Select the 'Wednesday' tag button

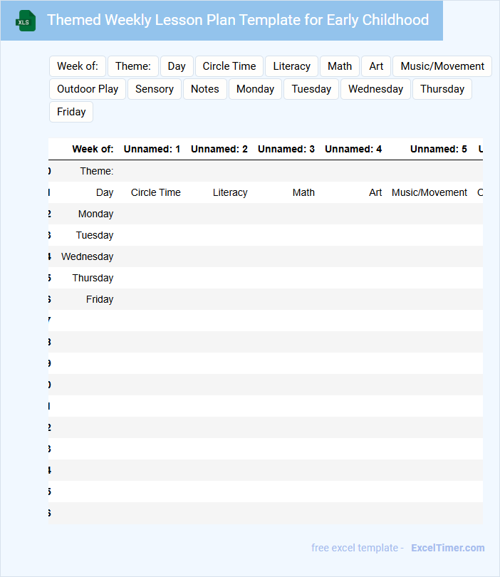375,89
